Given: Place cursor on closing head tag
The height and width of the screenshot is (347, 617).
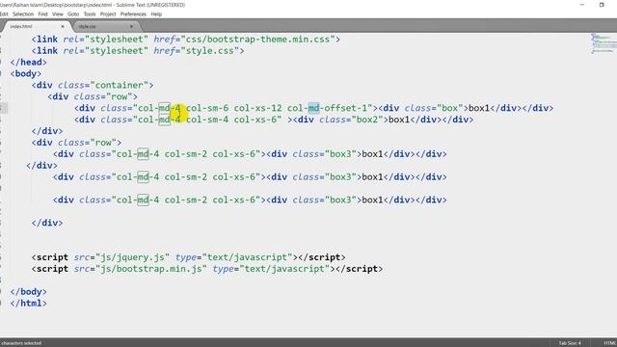Looking at the screenshot, I should [x=28, y=62].
